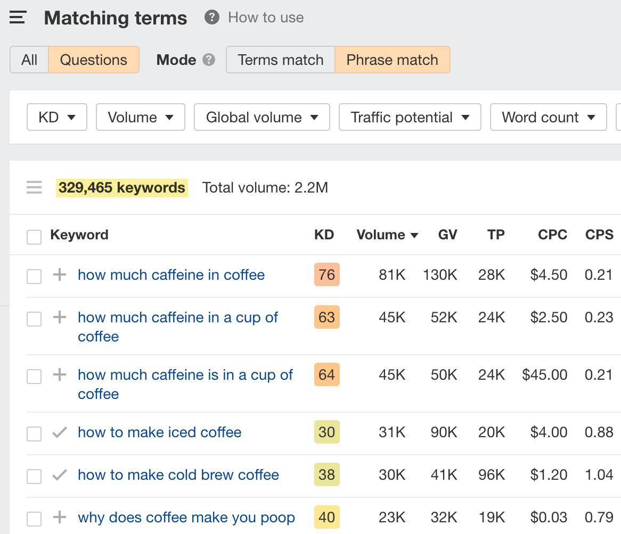The height and width of the screenshot is (534, 621).
Task: Open the KD filter dropdown
Action: coord(56,117)
